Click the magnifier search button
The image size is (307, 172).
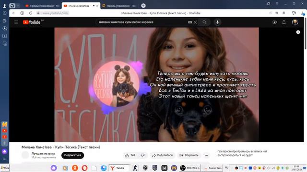204,22
